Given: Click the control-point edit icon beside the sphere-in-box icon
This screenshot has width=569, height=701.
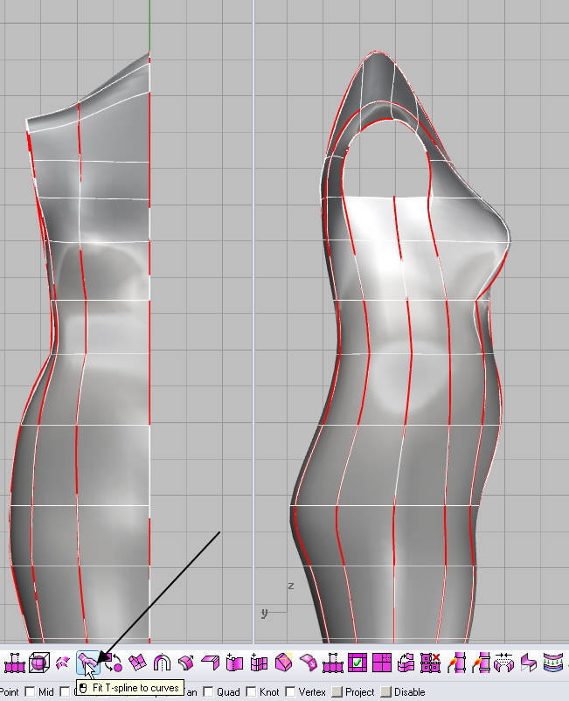Looking at the screenshot, I should tap(15, 663).
